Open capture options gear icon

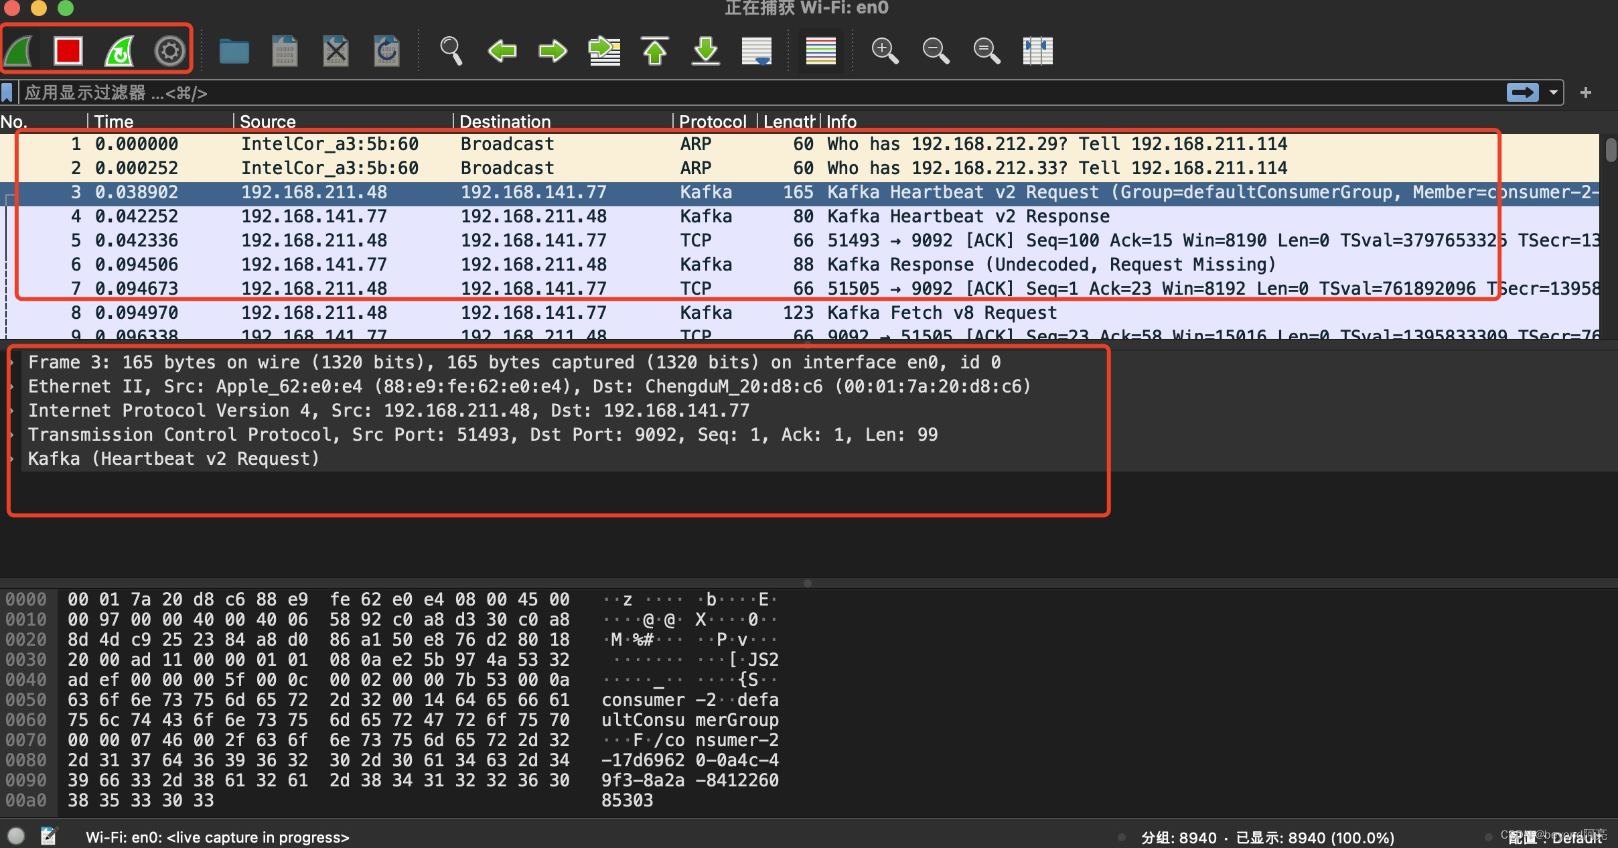coord(170,51)
